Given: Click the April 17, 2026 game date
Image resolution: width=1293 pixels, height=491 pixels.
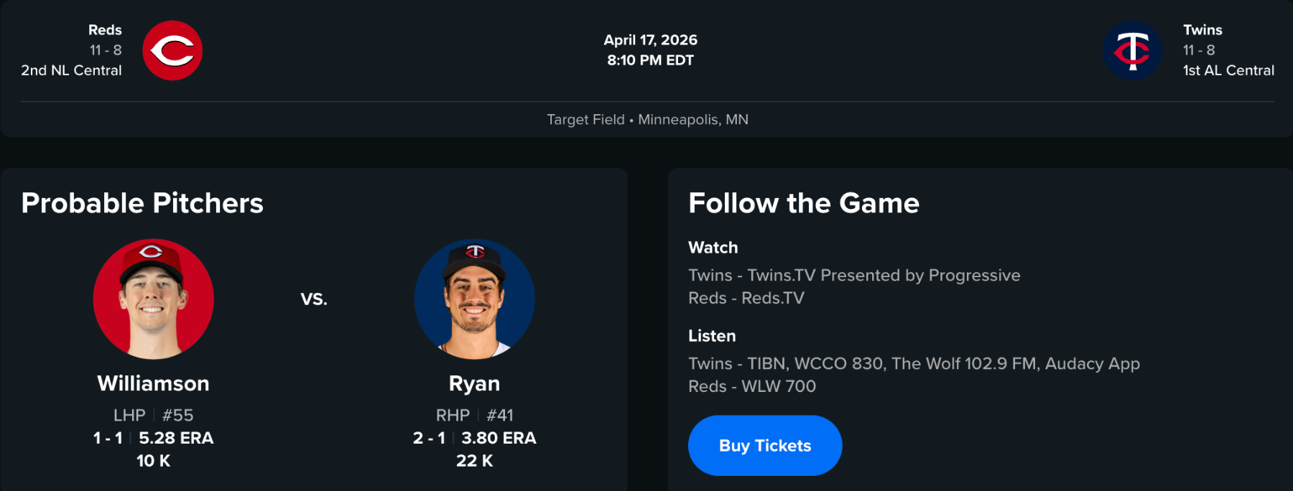Looking at the screenshot, I should tap(650, 40).
